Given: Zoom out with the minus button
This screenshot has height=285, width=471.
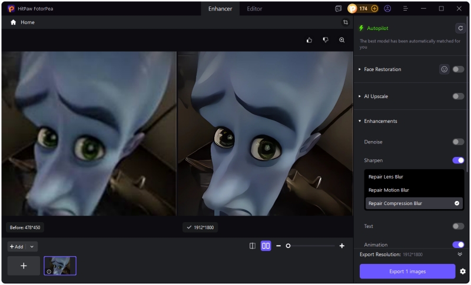Looking at the screenshot, I should (x=278, y=246).
